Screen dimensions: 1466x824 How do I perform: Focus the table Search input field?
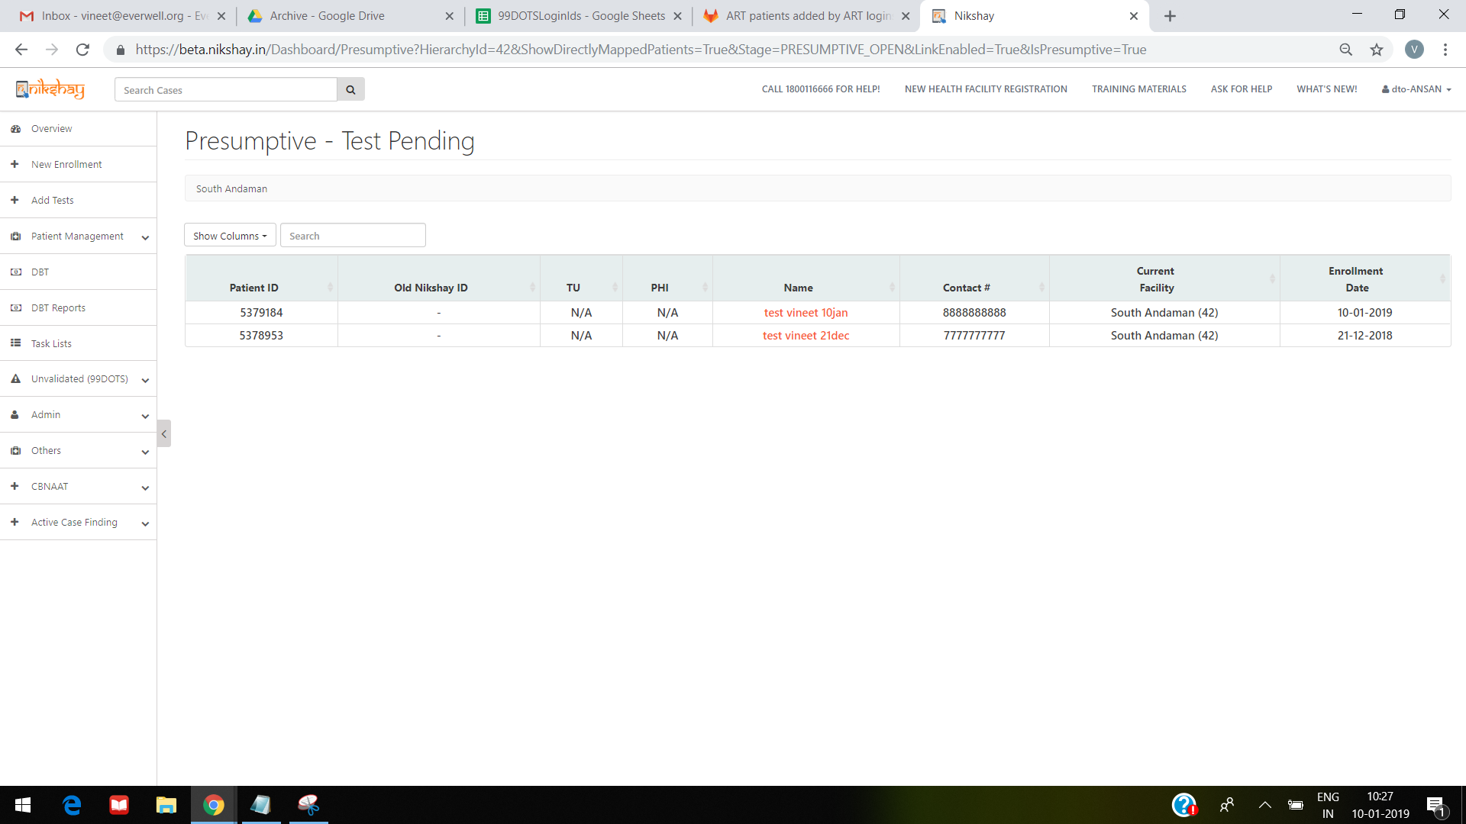[x=353, y=236]
